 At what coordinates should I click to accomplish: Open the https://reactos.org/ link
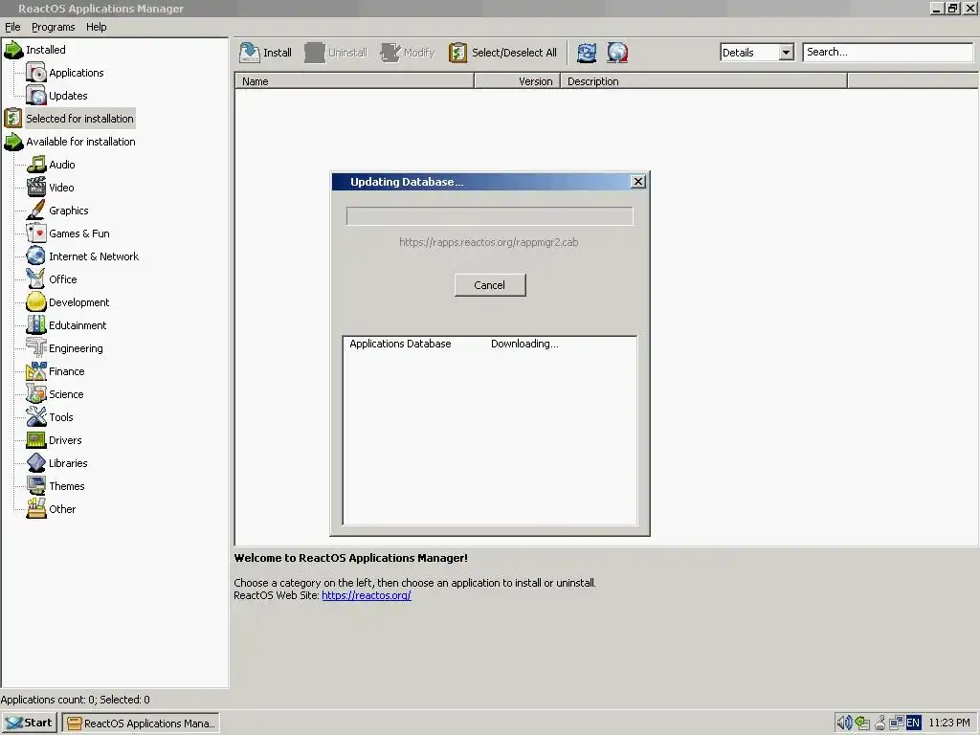(367, 595)
